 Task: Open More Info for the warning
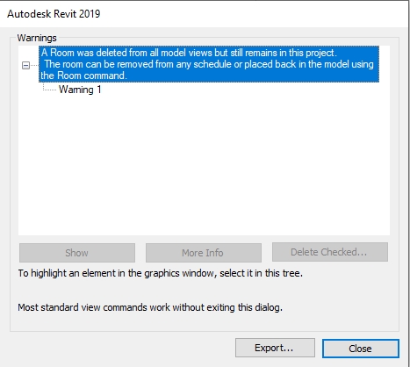(204, 253)
